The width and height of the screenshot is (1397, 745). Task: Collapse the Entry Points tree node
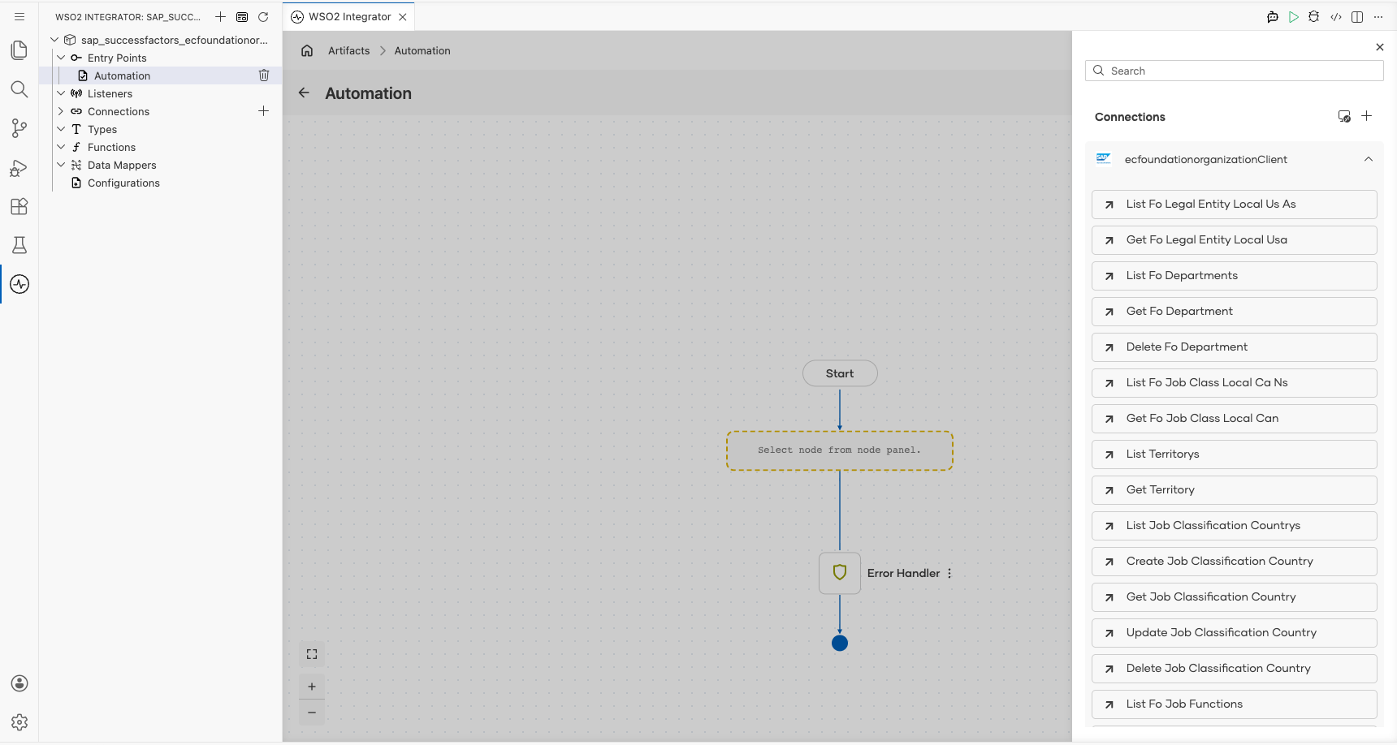61,58
